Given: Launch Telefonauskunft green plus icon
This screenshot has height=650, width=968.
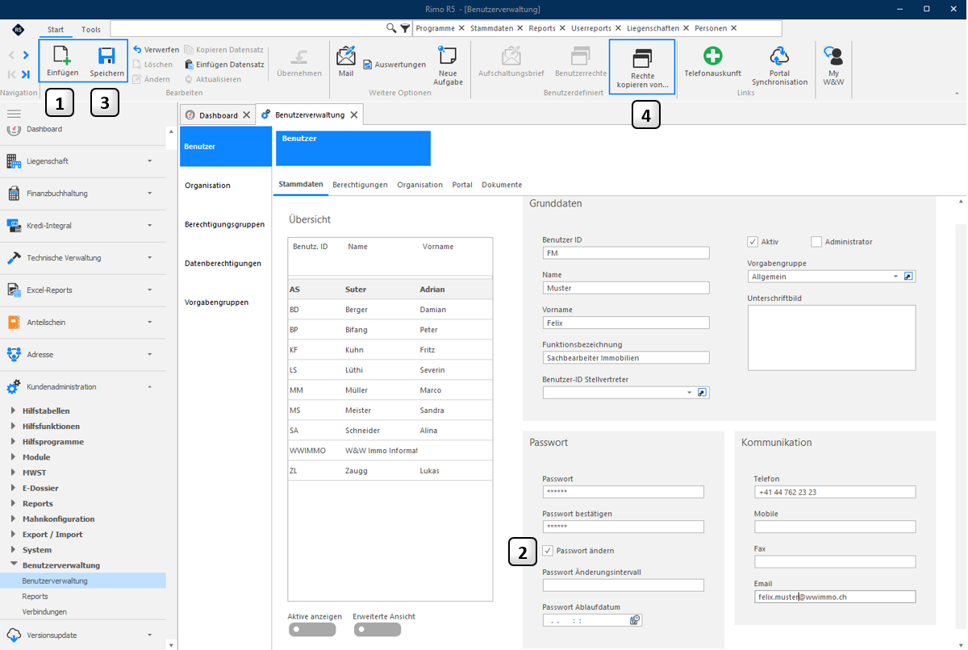Looking at the screenshot, I should [712, 56].
